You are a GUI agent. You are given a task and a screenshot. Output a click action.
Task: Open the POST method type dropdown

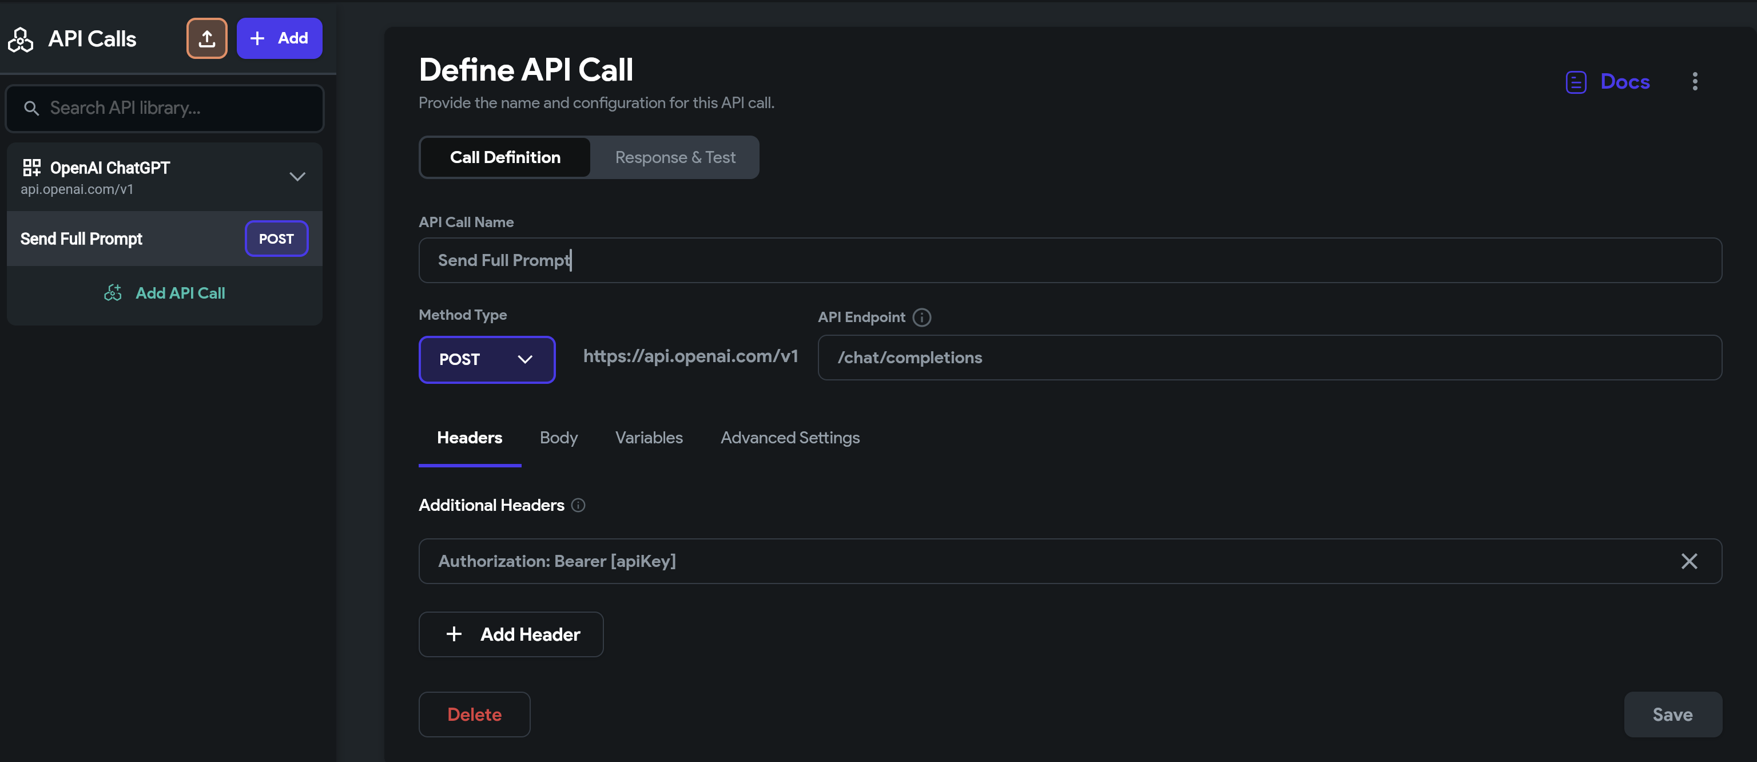click(x=486, y=359)
